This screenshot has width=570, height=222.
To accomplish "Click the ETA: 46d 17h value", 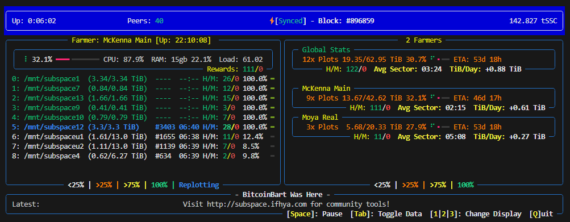I will tap(477, 98).
